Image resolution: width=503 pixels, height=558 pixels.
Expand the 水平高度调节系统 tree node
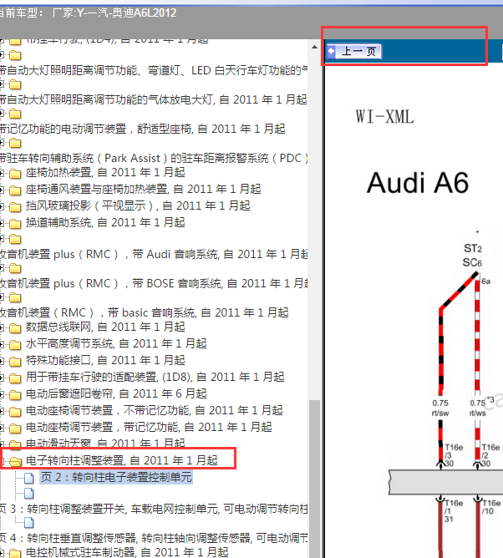(x=2, y=344)
